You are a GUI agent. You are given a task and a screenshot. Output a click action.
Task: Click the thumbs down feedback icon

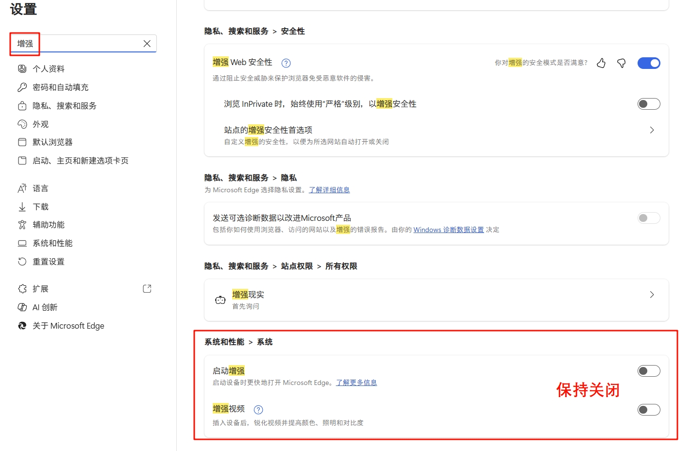pos(621,63)
